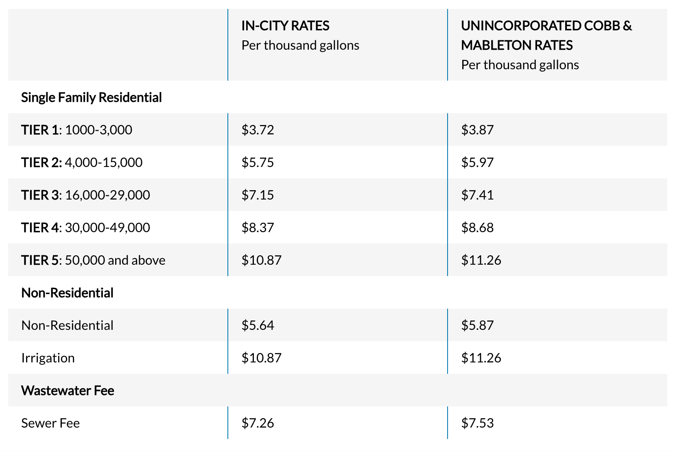Viewport: 673px width, 452px height.
Task: Select the TIER 5: 50,000 and above label
Action: (x=93, y=260)
